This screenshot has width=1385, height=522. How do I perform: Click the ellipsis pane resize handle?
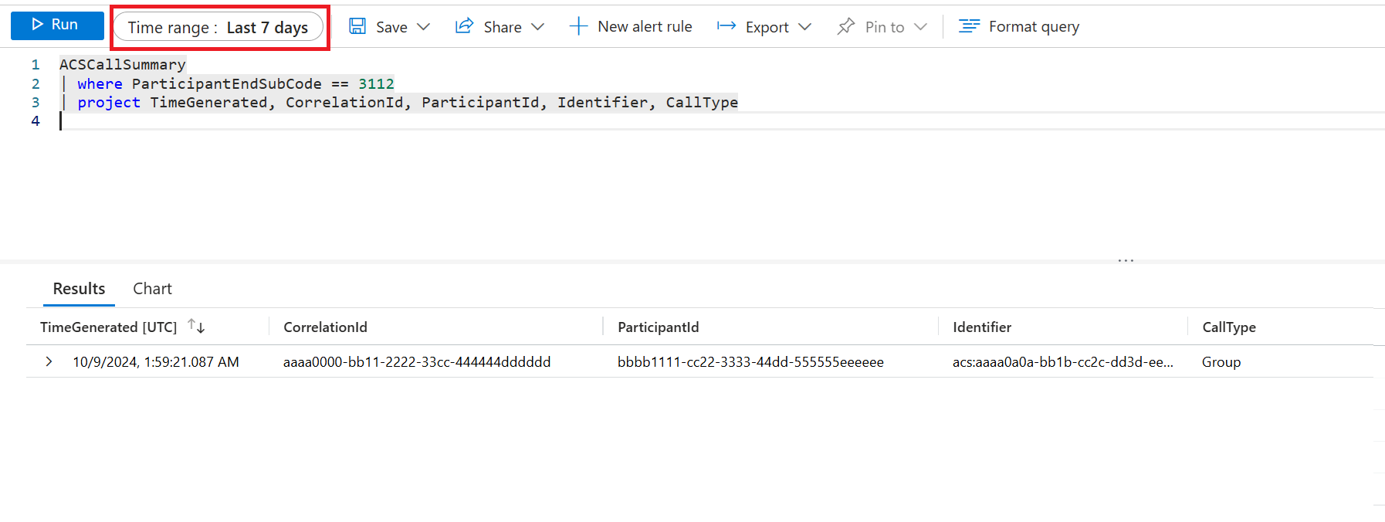1126,261
